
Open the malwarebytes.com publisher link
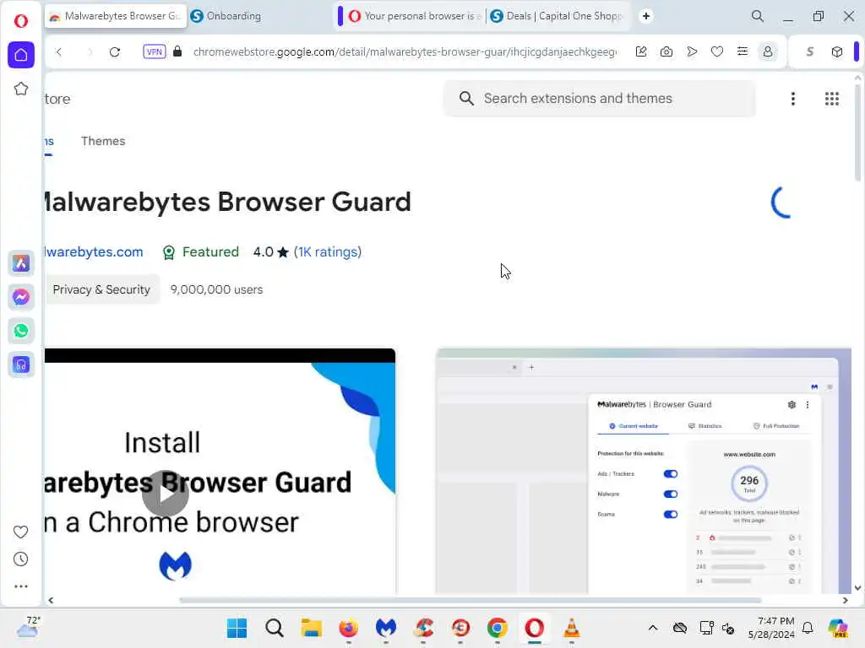(93, 251)
